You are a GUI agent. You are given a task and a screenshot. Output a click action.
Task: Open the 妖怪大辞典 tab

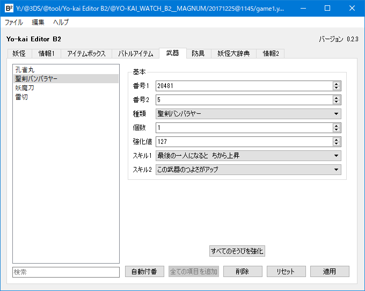(x=233, y=54)
